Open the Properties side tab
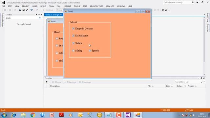 click(208, 28)
